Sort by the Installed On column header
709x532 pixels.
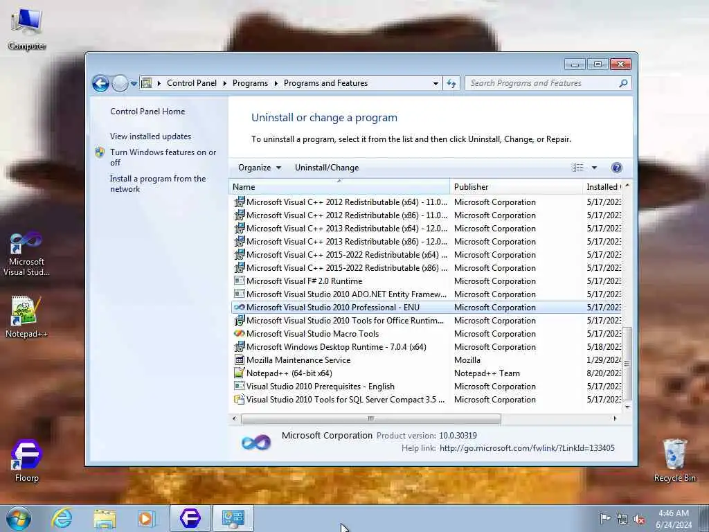604,187
